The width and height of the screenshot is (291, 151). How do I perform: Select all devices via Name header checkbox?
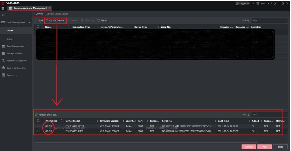(x=38, y=27)
